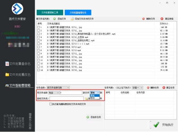Enable 执行前先删除原目标文件夹中的文件 checkbox
This screenshot has height=132, width=178.
point(51,104)
